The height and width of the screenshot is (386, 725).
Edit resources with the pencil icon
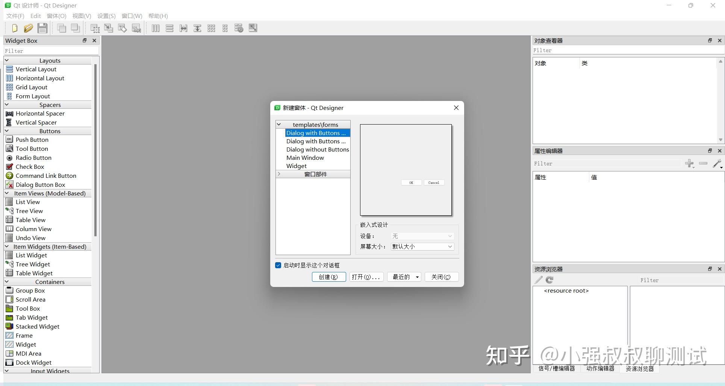pos(538,279)
